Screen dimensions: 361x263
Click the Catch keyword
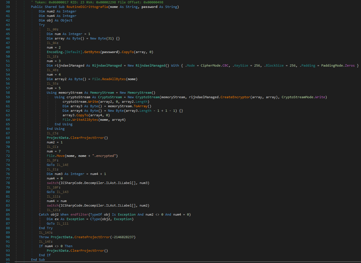[x=44, y=214]
